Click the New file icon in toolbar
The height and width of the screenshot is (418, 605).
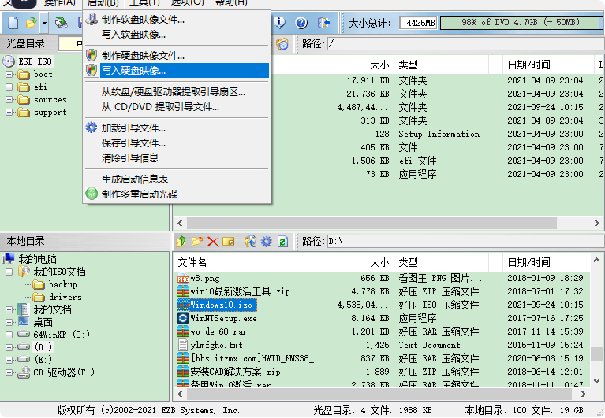[13, 23]
